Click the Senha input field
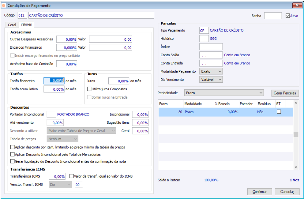Image resolution: width=304 pixels, height=199 pixels. (273, 16)
